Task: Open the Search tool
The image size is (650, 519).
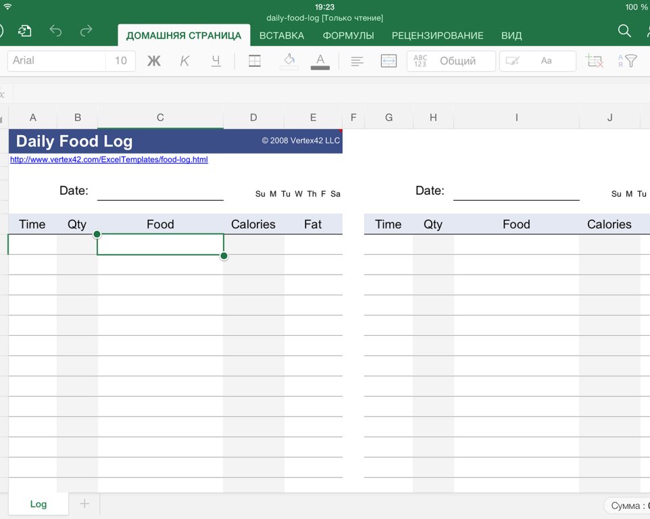Action: pyautogui.click(x=624, y=30)
